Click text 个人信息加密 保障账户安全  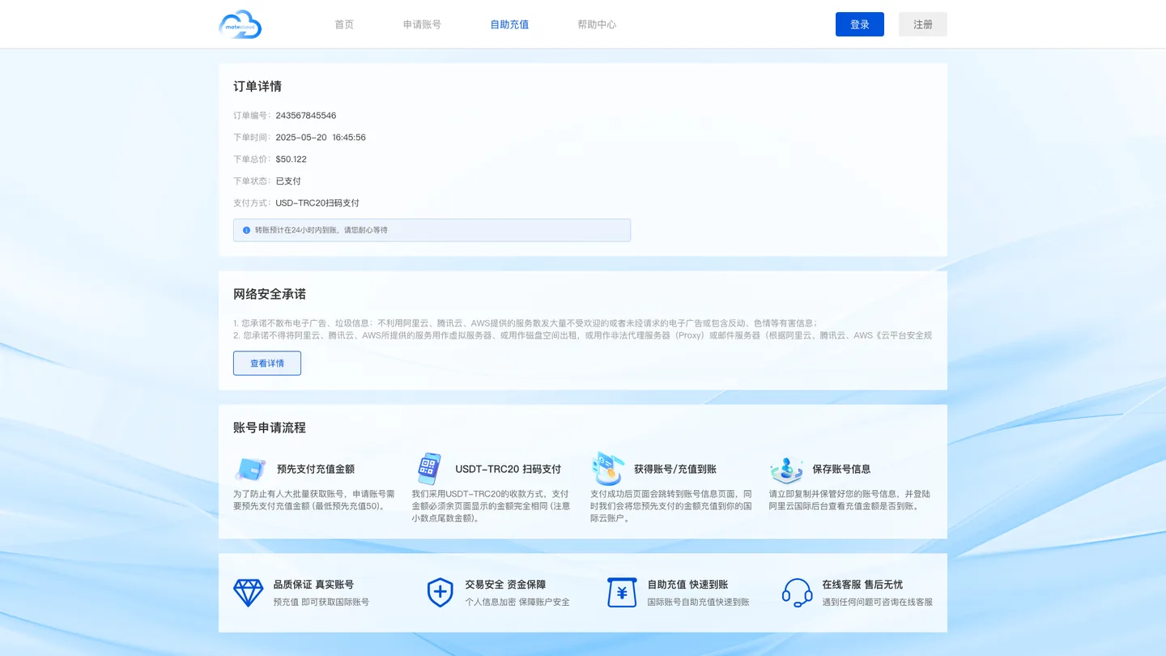517,603
